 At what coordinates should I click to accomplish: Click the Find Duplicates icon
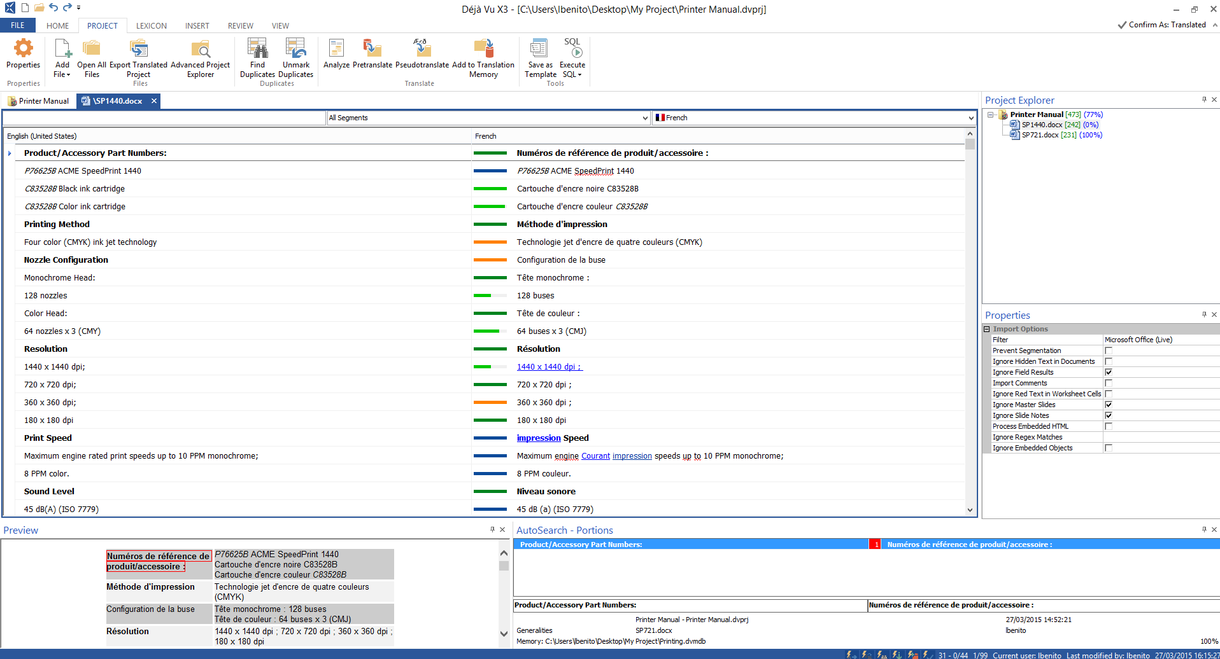point(257,49)
